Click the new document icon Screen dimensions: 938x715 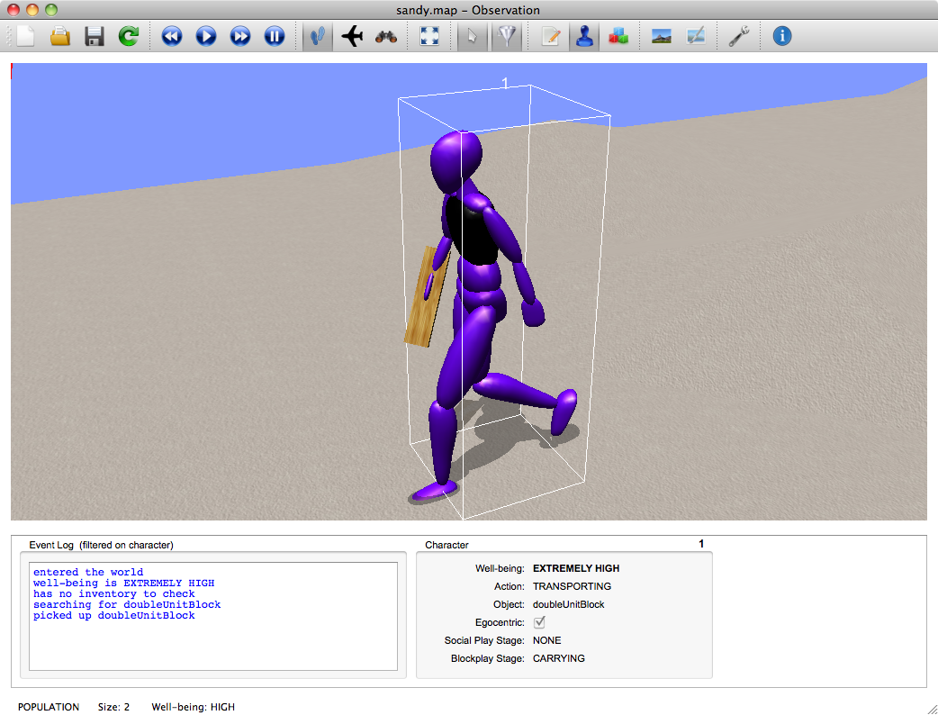25,37
